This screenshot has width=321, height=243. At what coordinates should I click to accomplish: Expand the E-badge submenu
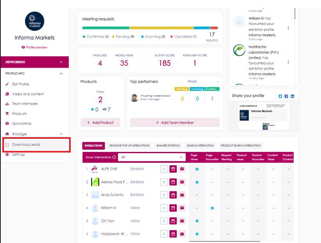coord(61,134)
